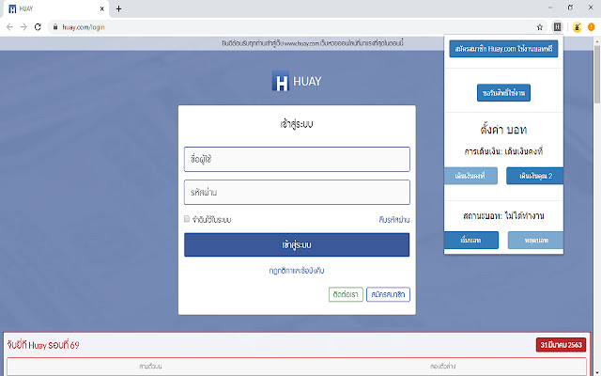Image resolution: width=601 pixels, height=376 pixels.
Task: Bookmark this page with the star icon
Action: coord(540,27)
